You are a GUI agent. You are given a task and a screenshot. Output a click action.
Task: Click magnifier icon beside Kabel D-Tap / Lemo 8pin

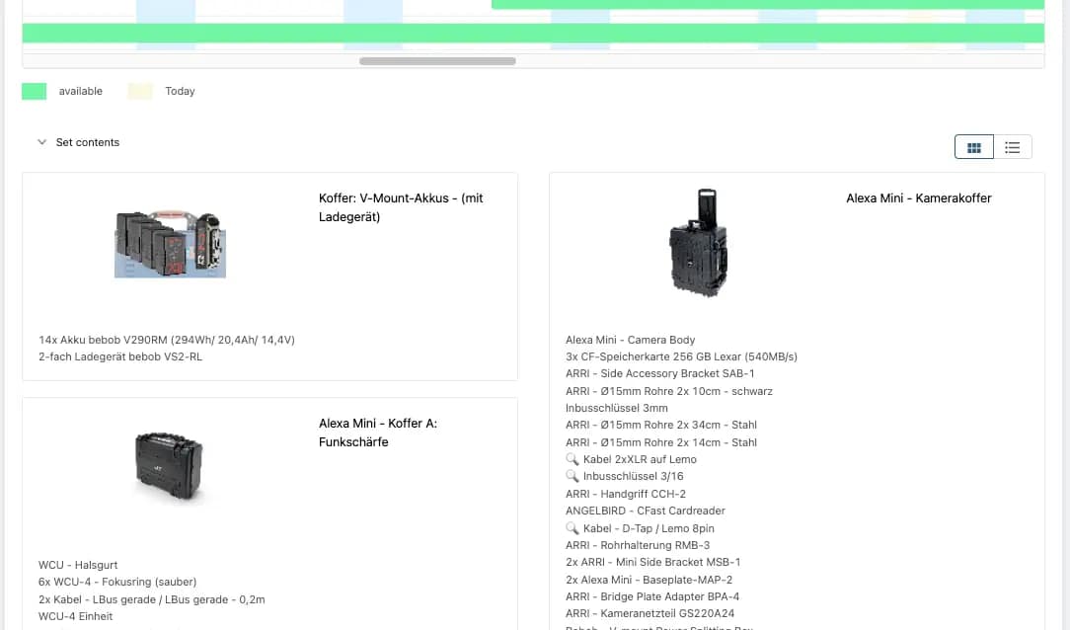click(x=573, y=528)
